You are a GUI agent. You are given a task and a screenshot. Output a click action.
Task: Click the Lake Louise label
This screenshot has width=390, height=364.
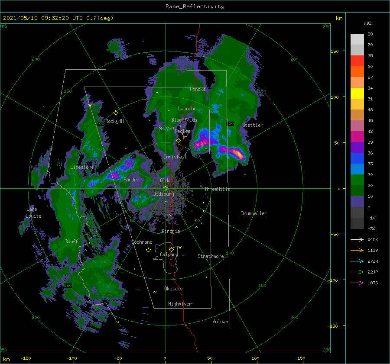coord(33,213)
